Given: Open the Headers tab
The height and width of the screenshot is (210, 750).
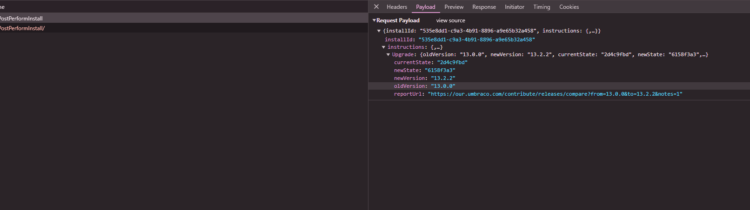Looking at the screenshot, I should click(x=397, y=7).
